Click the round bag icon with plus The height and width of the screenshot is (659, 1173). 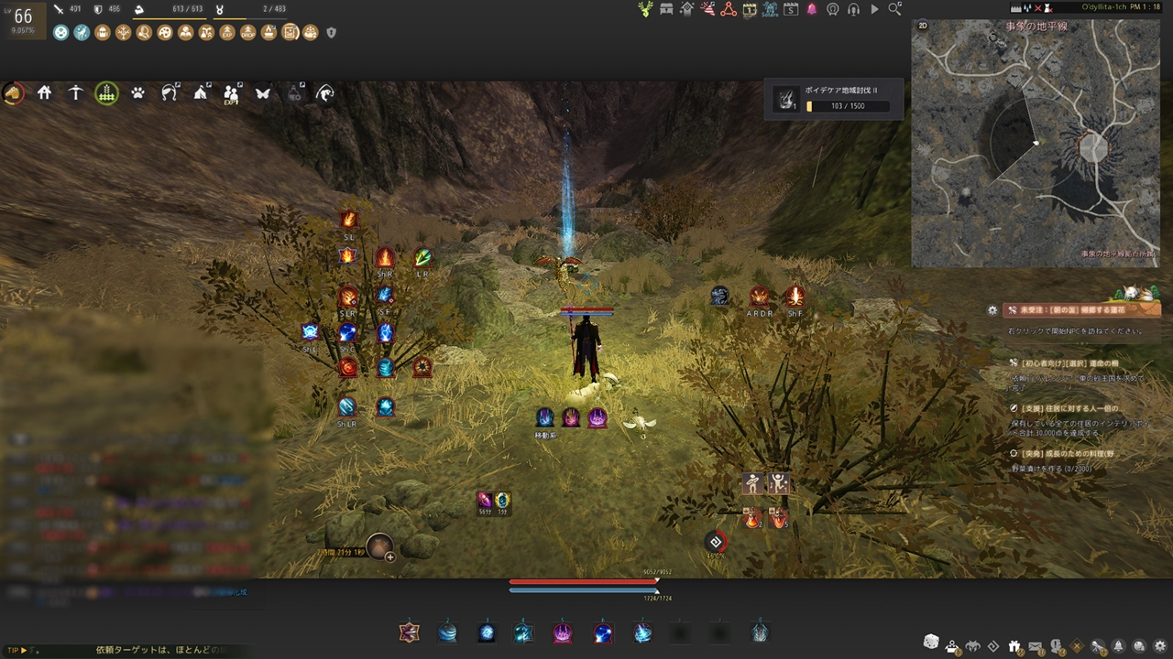click(379, 546)
